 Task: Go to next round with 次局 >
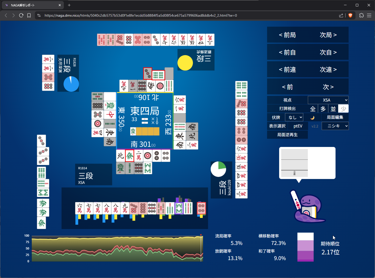pos(328,35)
